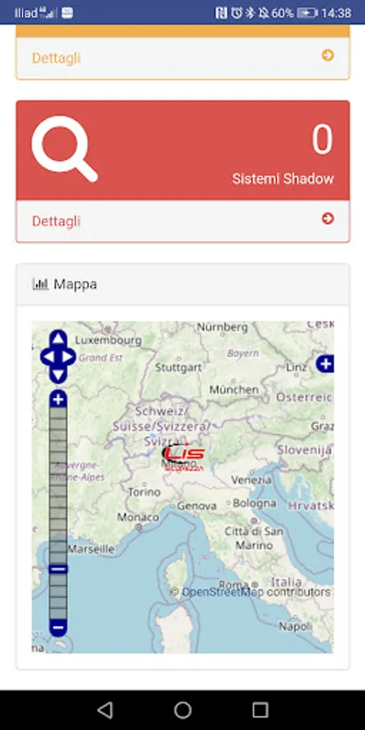The image size is (365, 730).
Task: Open the orange Dettagli link
Action: click(x=56, y=58)
